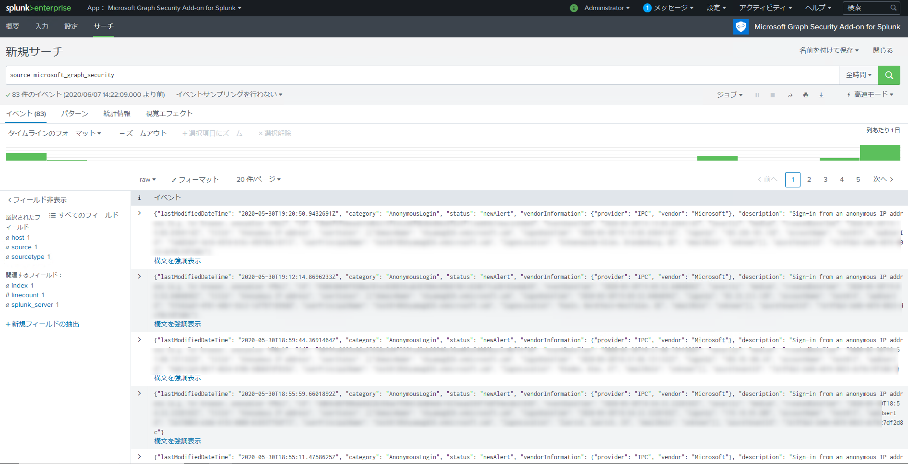Pause the search job
The height and width of the screenshot is (464, 908).
coord(757,95)
